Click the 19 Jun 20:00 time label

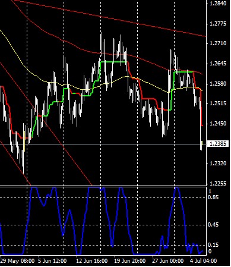(130, 260)
